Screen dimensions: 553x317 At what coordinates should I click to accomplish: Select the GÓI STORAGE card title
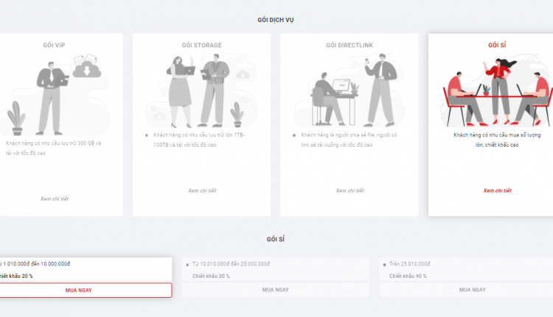(x=202, y=45)
